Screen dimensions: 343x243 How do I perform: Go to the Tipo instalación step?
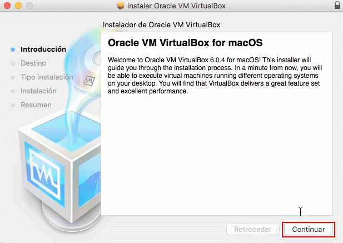[47, 77]
